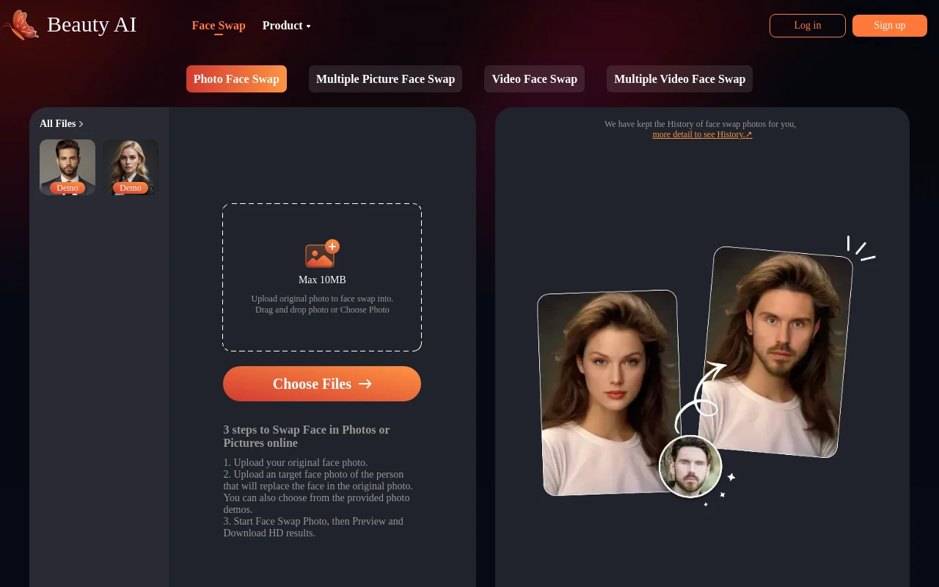Click the image upload plus icon
The image size is (939, 587).
(322, 255)
